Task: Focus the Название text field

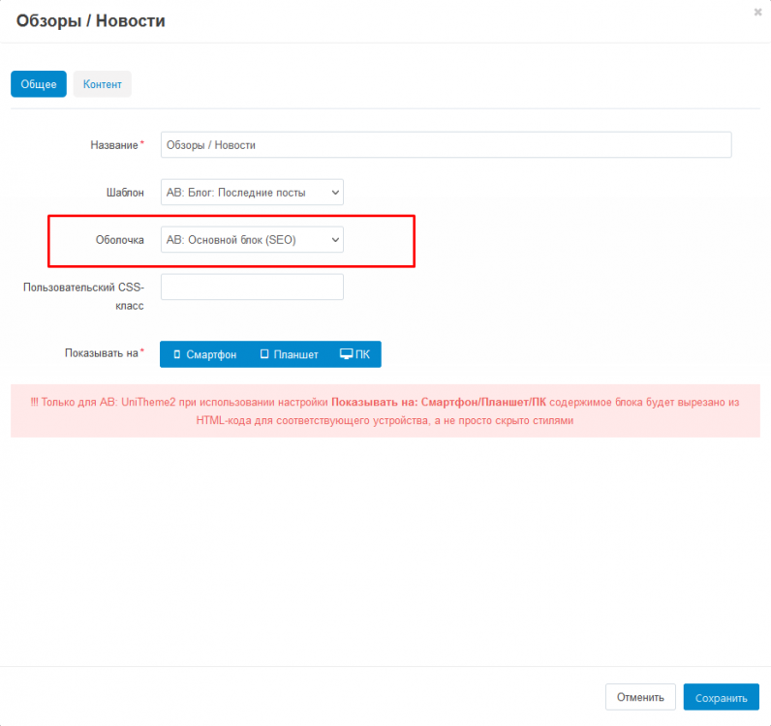Action: [x=446, y=144]
